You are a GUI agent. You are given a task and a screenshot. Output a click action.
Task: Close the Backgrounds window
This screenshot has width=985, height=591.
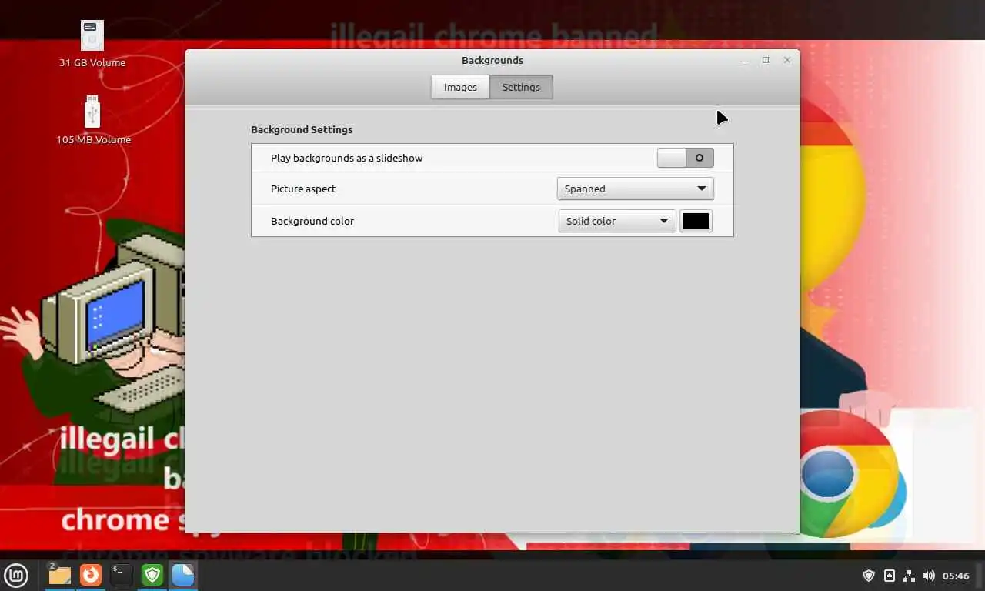787,60
